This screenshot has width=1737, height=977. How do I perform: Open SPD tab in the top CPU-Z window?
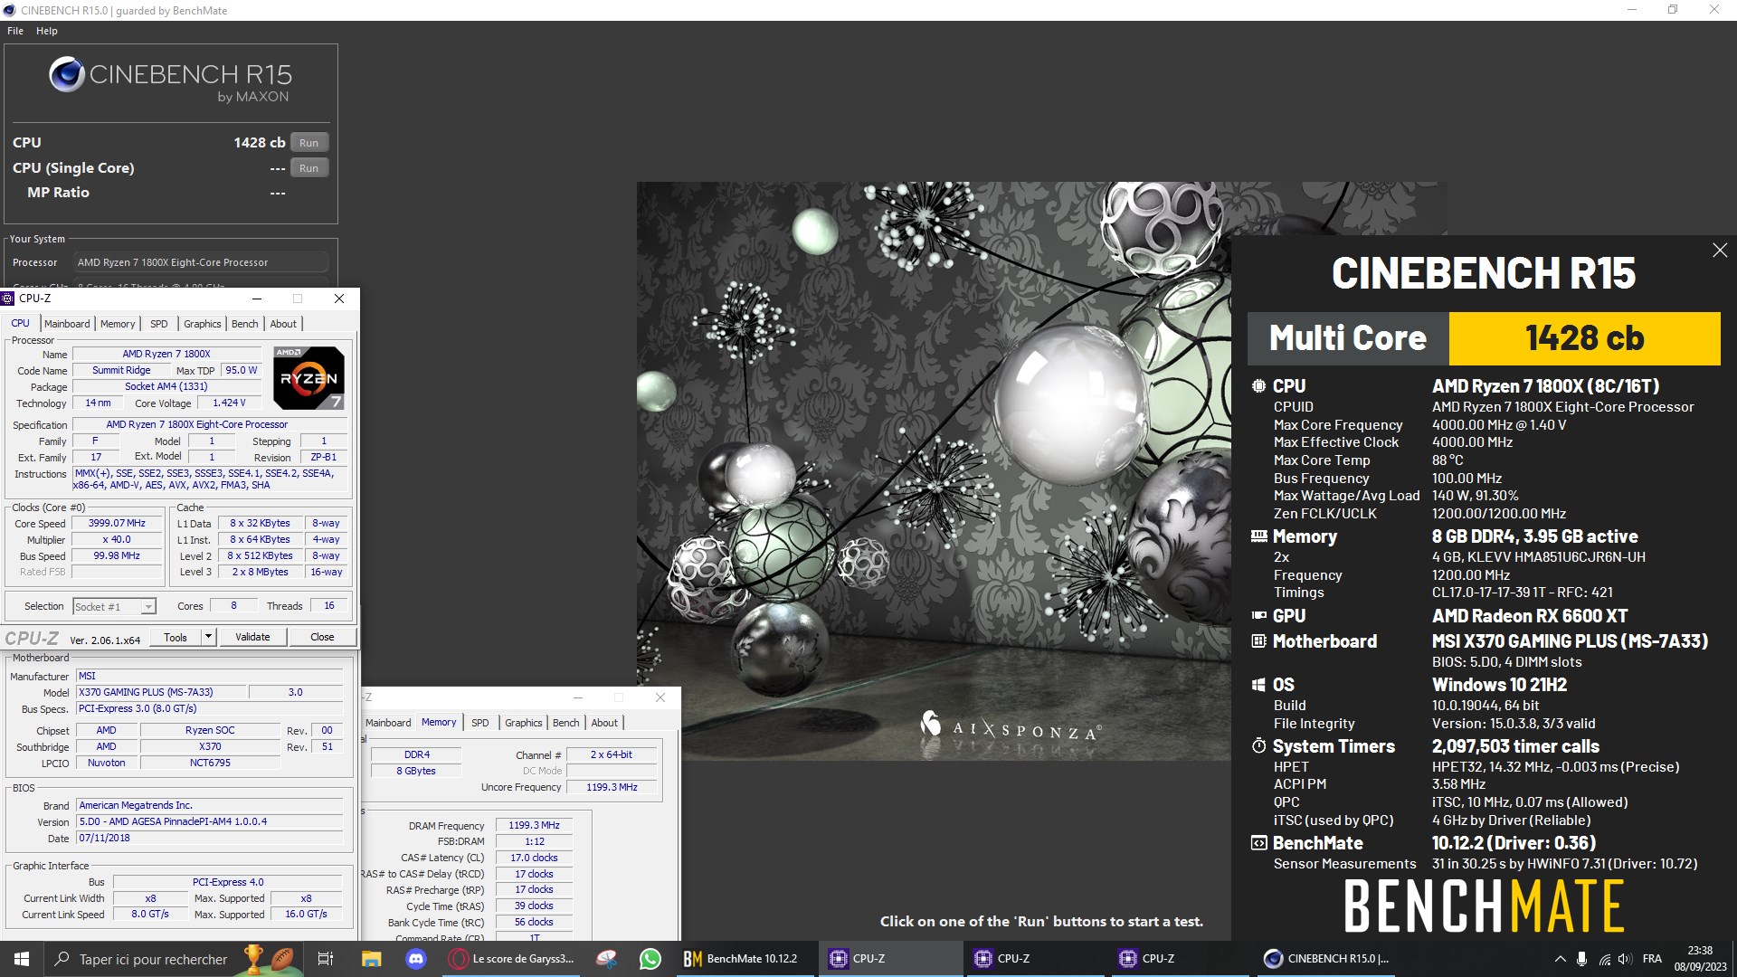(x=159, y=324)
